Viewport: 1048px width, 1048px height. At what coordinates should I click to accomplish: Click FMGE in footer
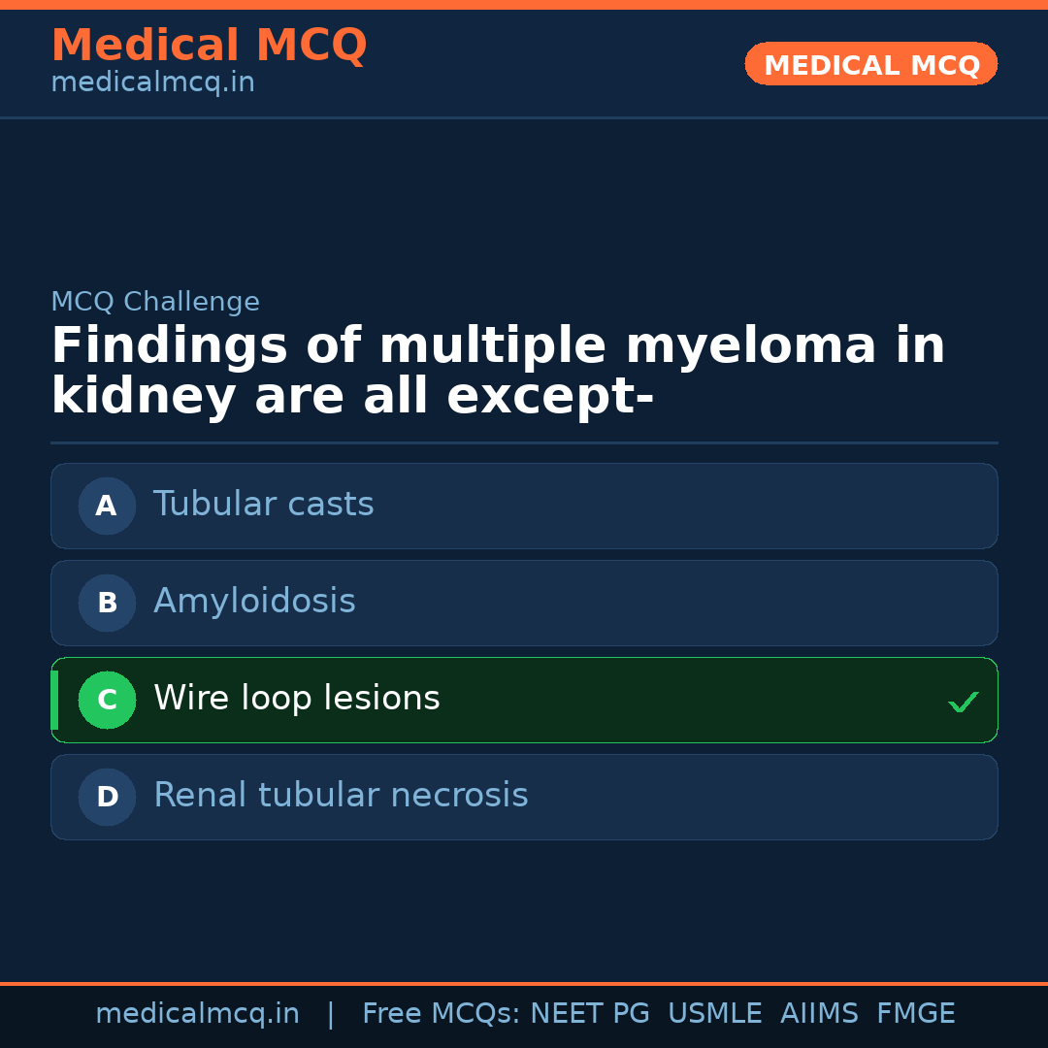pyautogui.click(x=915, y=1014)
